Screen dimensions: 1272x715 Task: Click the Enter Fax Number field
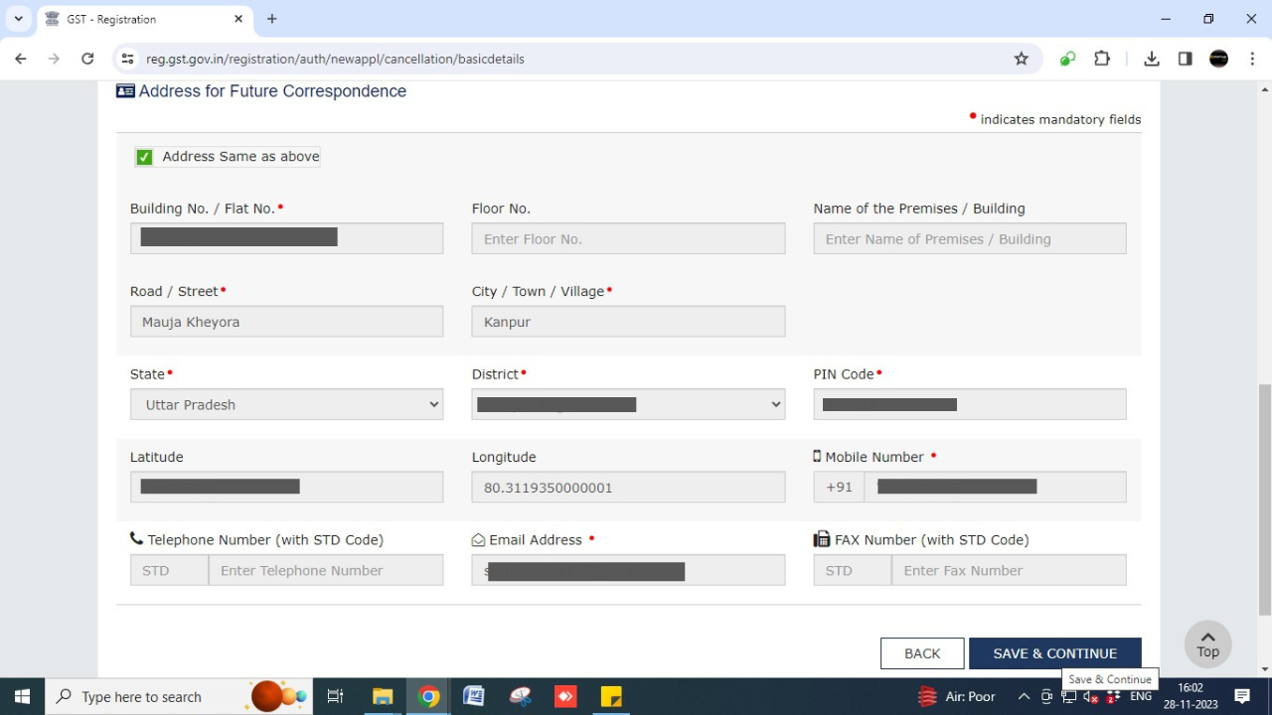(x=1010, y=570)
